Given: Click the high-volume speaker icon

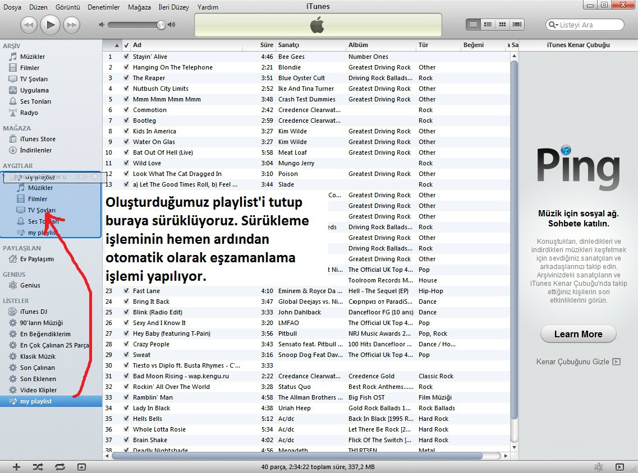Looking at the screenshot, I should pyautogui.click(x=172, y=25).
